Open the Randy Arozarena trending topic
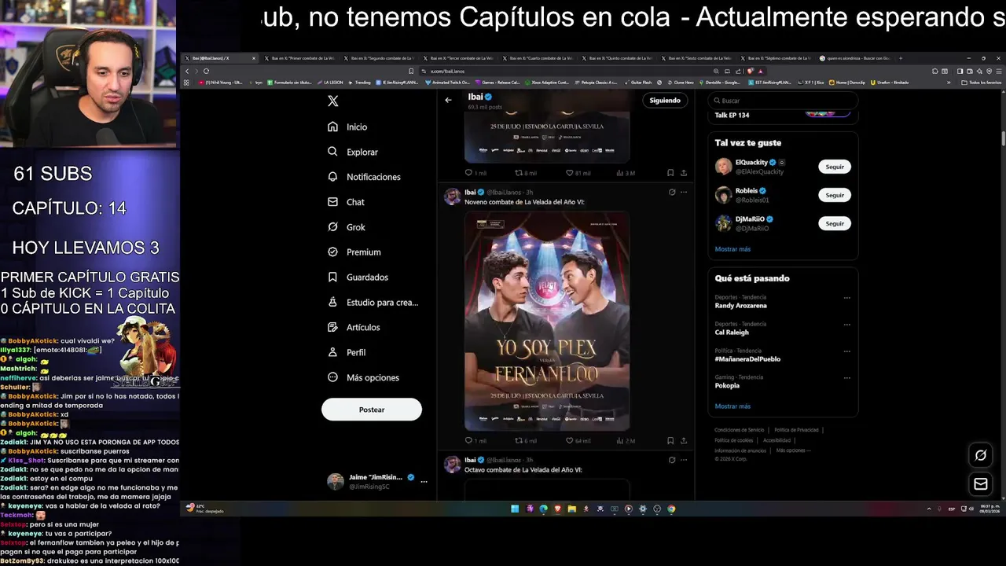Viewport: 1006px width, 566px height. click(x=741, y=306)
